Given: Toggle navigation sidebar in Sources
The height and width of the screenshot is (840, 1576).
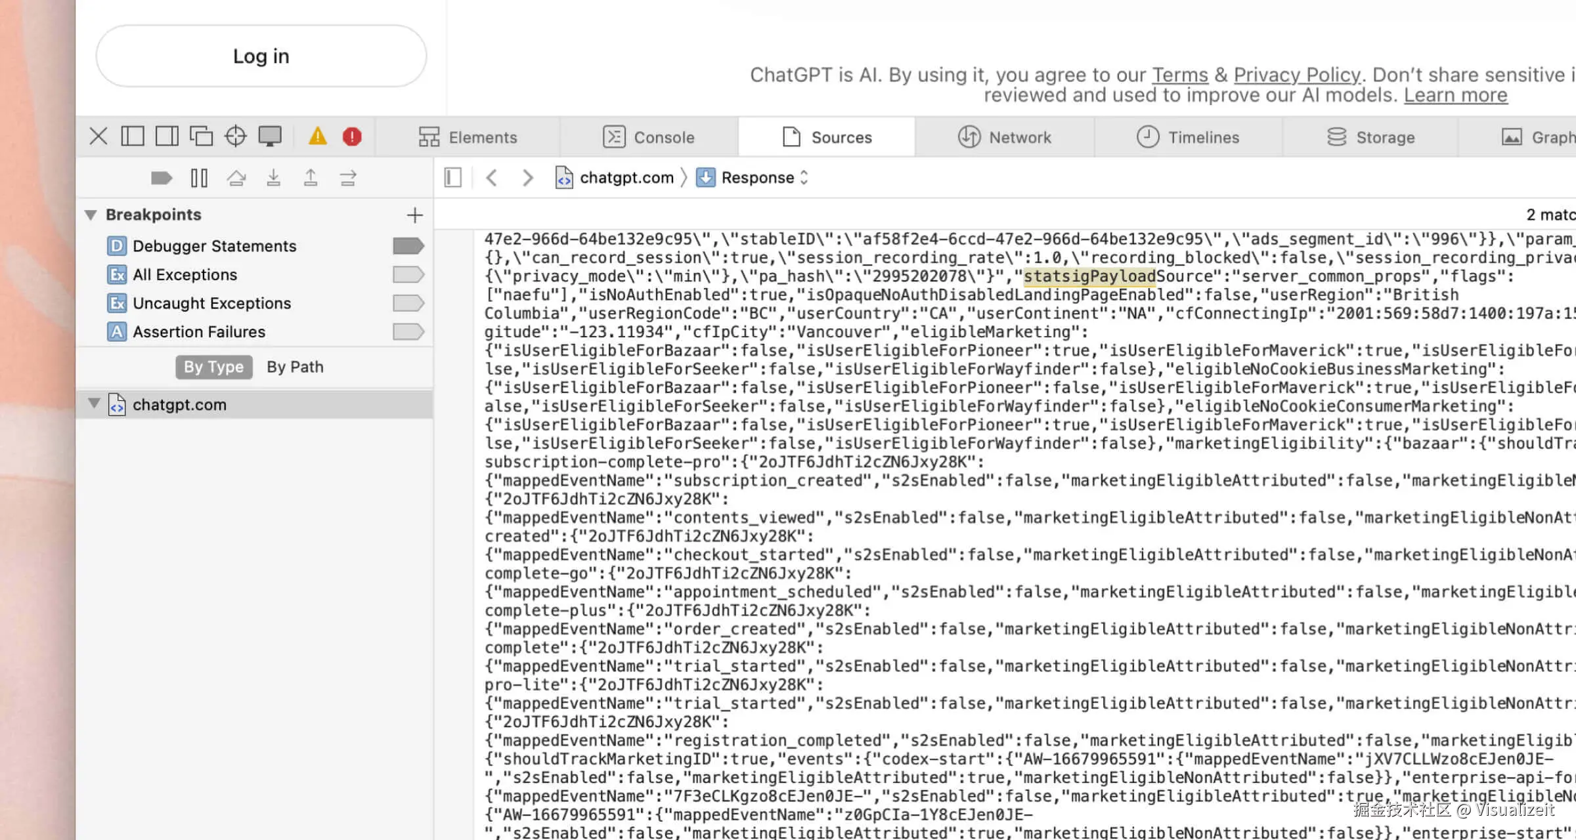Looking at the screenshot, I should tap(453, 178).
